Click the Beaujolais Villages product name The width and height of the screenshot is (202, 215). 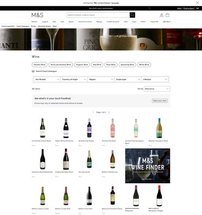(x=156, y=211)
